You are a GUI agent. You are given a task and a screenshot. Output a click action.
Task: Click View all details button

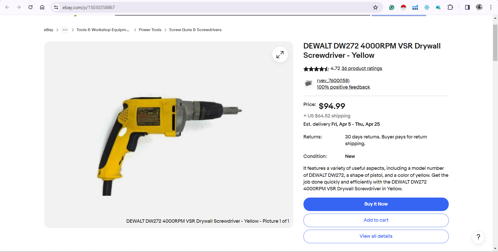(x=376, y=236)
